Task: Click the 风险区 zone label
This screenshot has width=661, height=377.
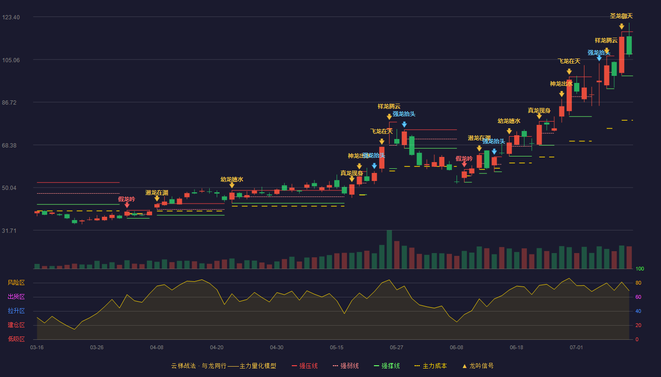Action: 16,283
